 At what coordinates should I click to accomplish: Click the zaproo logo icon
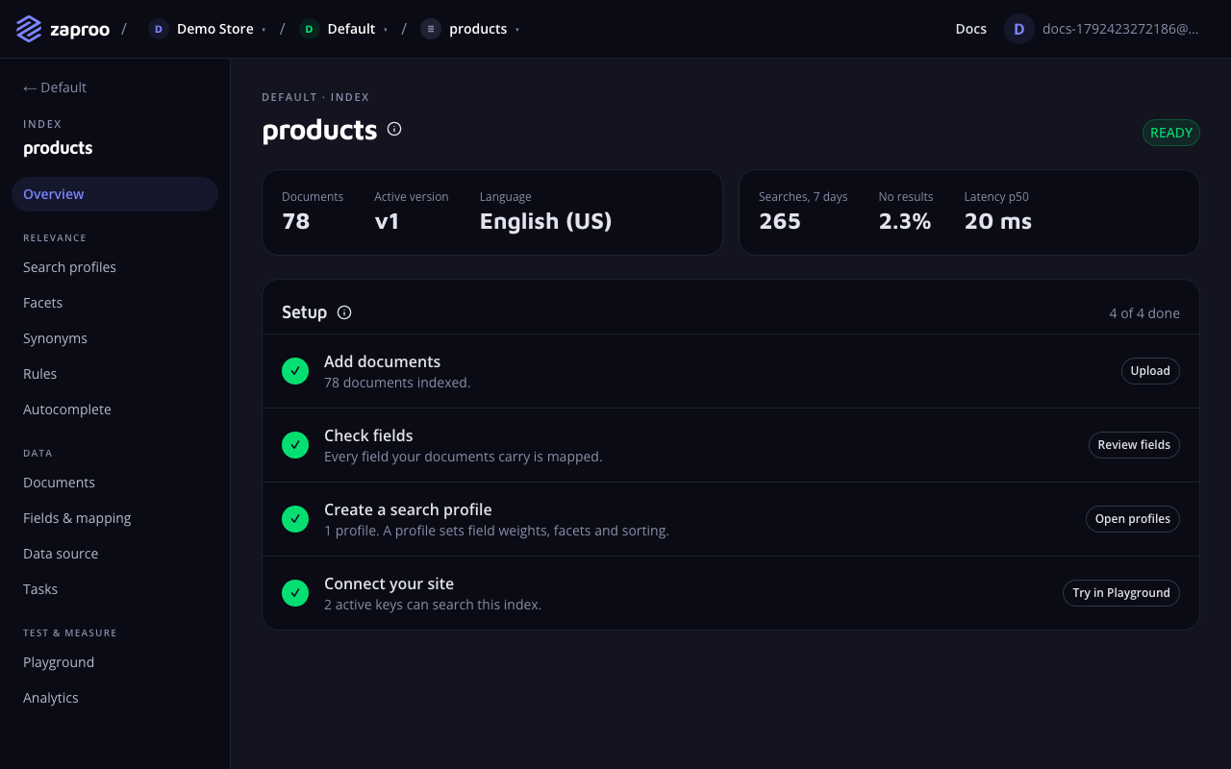coord(29,29)
